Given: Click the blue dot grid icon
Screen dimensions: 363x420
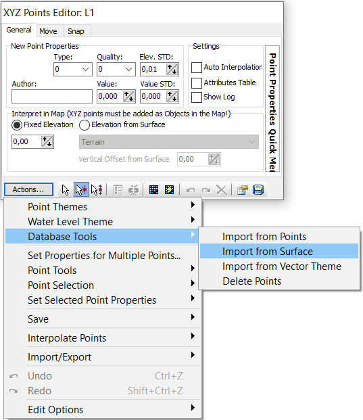Looking at the screenshot, I should point(153,190).
